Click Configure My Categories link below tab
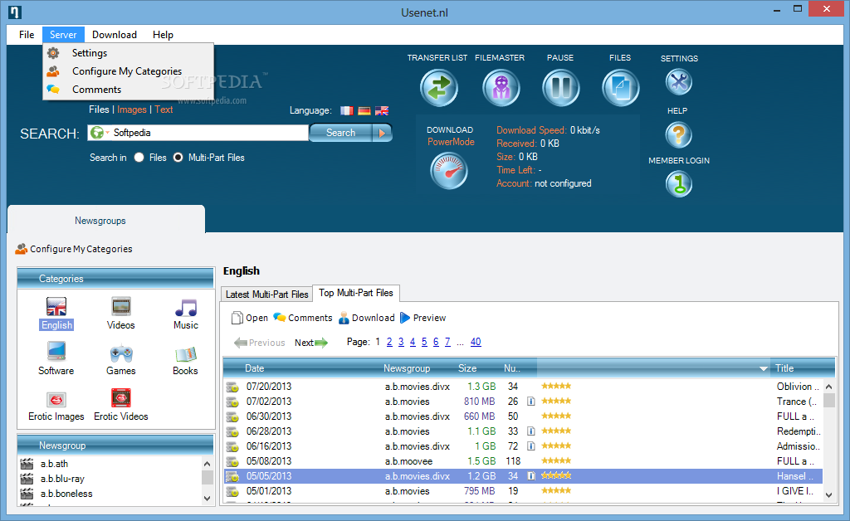The height and width of the screenshot is (521, 850). [x=74, y=249]
